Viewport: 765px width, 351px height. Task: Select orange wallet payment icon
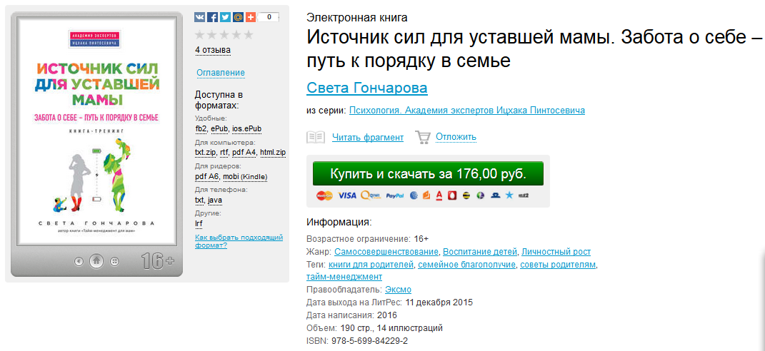tap(426, 195)
